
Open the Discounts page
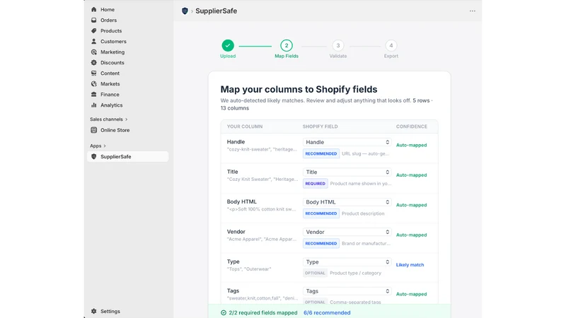click(x=112, y=62)
